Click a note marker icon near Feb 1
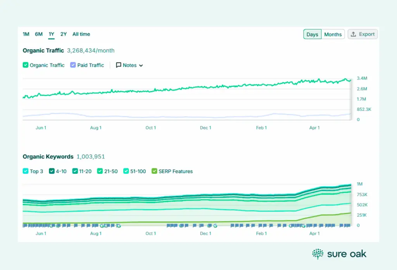Screen dimensions: 397x270 (x=261, y=225)
